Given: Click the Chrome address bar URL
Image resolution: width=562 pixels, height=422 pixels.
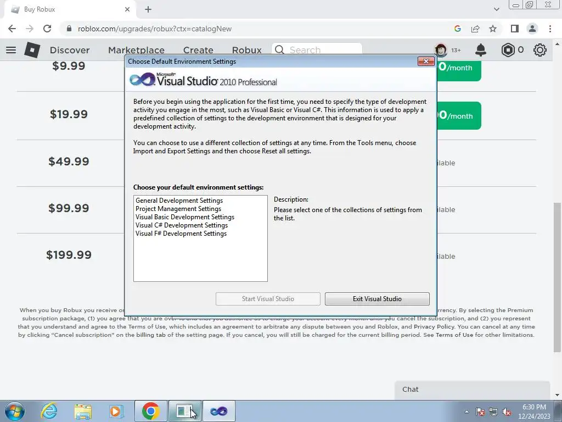Looking at the screenshot, I should pyautogui.click(x=154, y=29).
